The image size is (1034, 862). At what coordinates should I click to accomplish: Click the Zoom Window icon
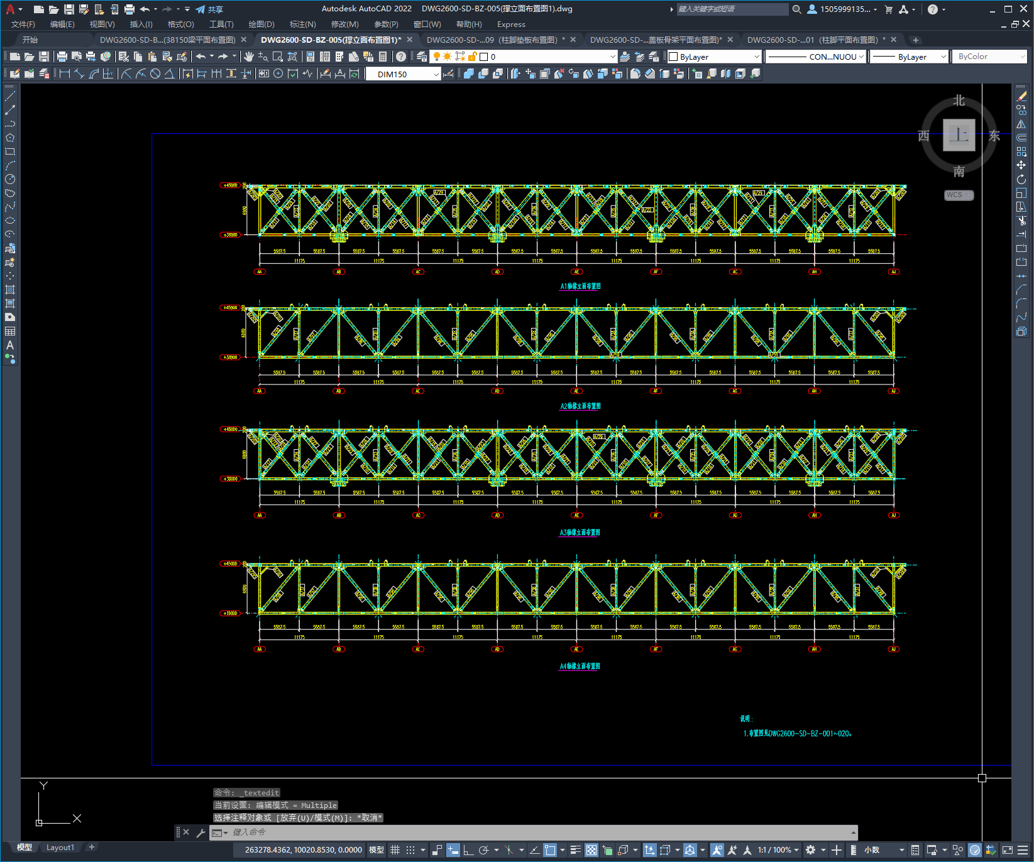click(x=278, y=57)
